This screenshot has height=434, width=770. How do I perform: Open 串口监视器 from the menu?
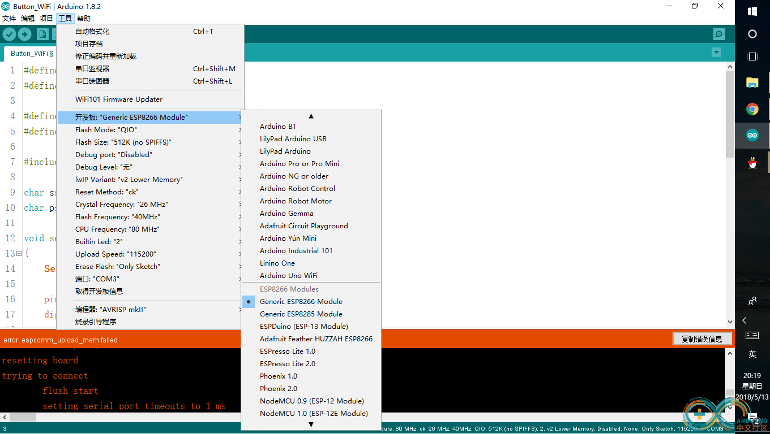pos(151,69)
